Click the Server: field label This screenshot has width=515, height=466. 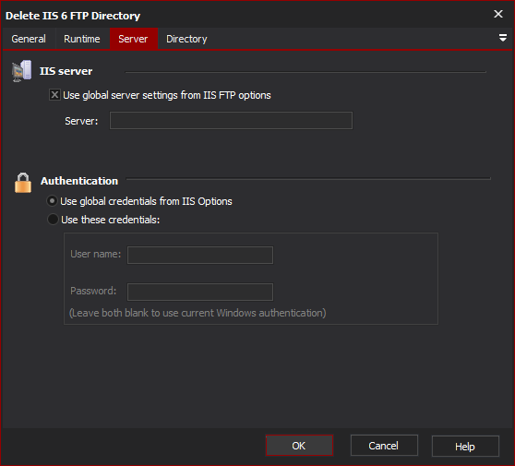click(81, 121)
